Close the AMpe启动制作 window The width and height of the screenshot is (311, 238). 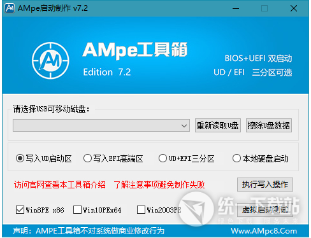[294, 8]
